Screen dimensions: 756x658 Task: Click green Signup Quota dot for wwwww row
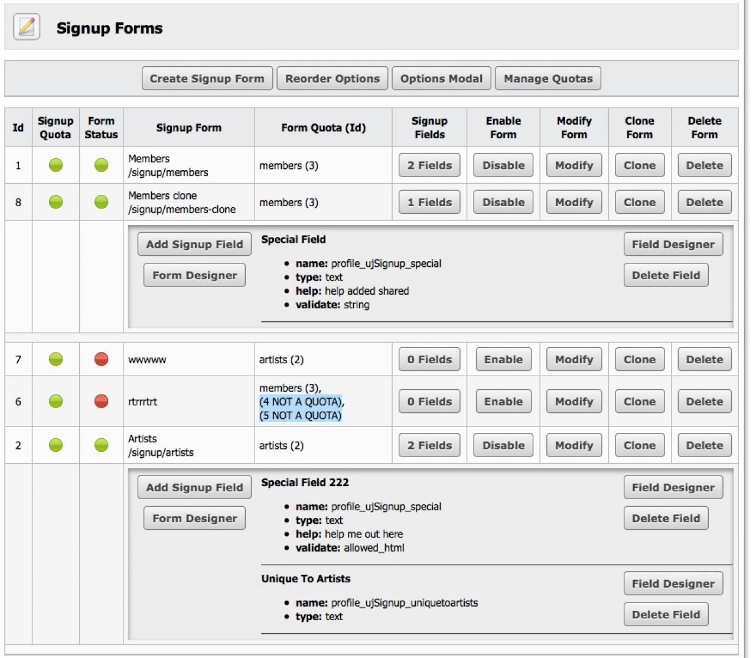click(56, 359)
